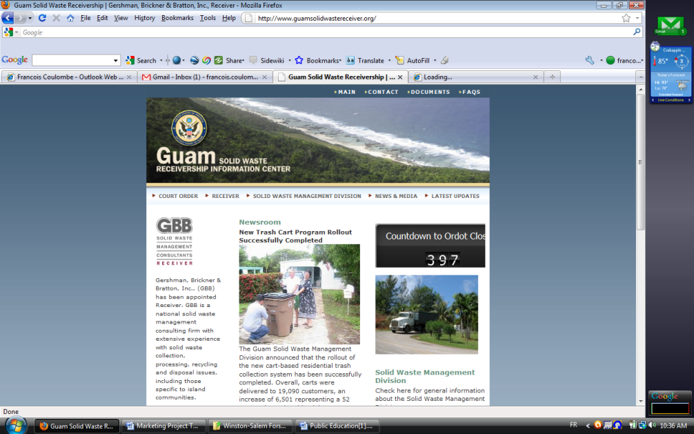The image size is (694, 434).
Task: Open Sidewiki from the Google Toolbar
Action: coord(267,60)
